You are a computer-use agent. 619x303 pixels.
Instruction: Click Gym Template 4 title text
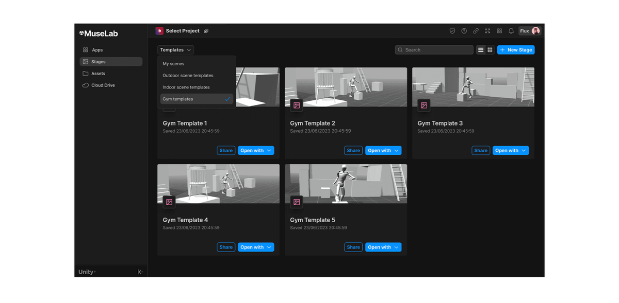point(185,220)
